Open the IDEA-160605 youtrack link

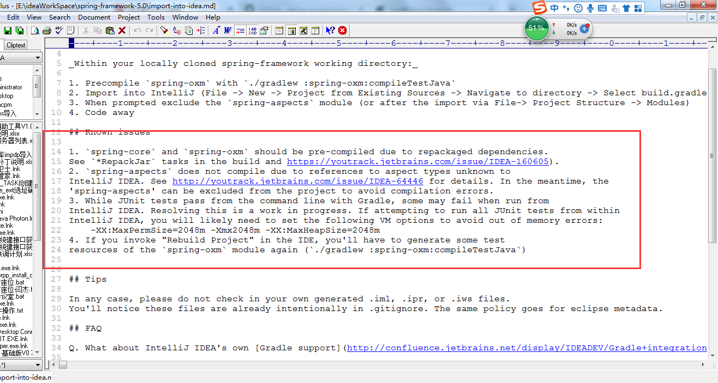[x=418, y=162]
